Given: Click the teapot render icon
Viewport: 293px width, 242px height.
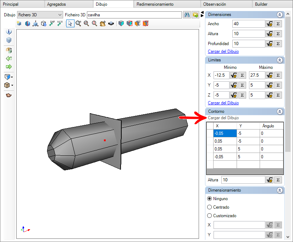Looking at the screenshot, I should coord(9,95).
